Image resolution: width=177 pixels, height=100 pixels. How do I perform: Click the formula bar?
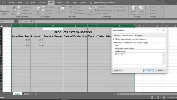point(106,21)
